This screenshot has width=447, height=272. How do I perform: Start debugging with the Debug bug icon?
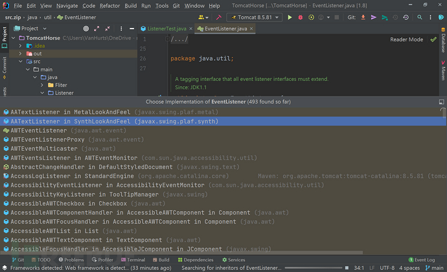[301, 17]
